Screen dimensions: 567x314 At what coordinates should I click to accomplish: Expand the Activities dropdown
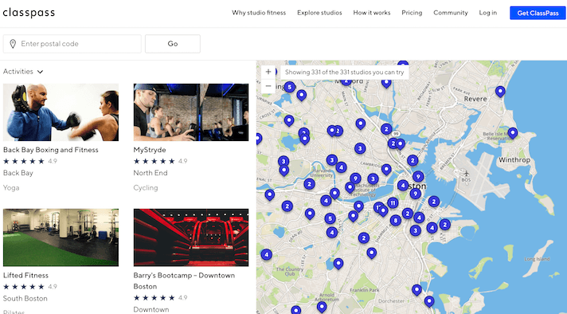(23, 72)
